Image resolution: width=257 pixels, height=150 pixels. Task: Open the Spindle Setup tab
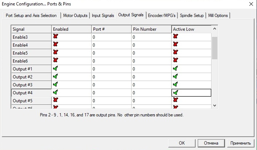coord(192,16)
